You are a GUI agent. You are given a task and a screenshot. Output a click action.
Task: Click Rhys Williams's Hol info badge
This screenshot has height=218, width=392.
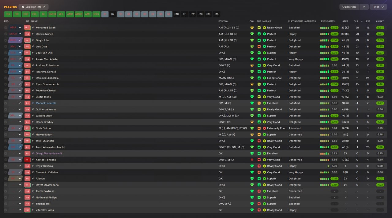27,166
